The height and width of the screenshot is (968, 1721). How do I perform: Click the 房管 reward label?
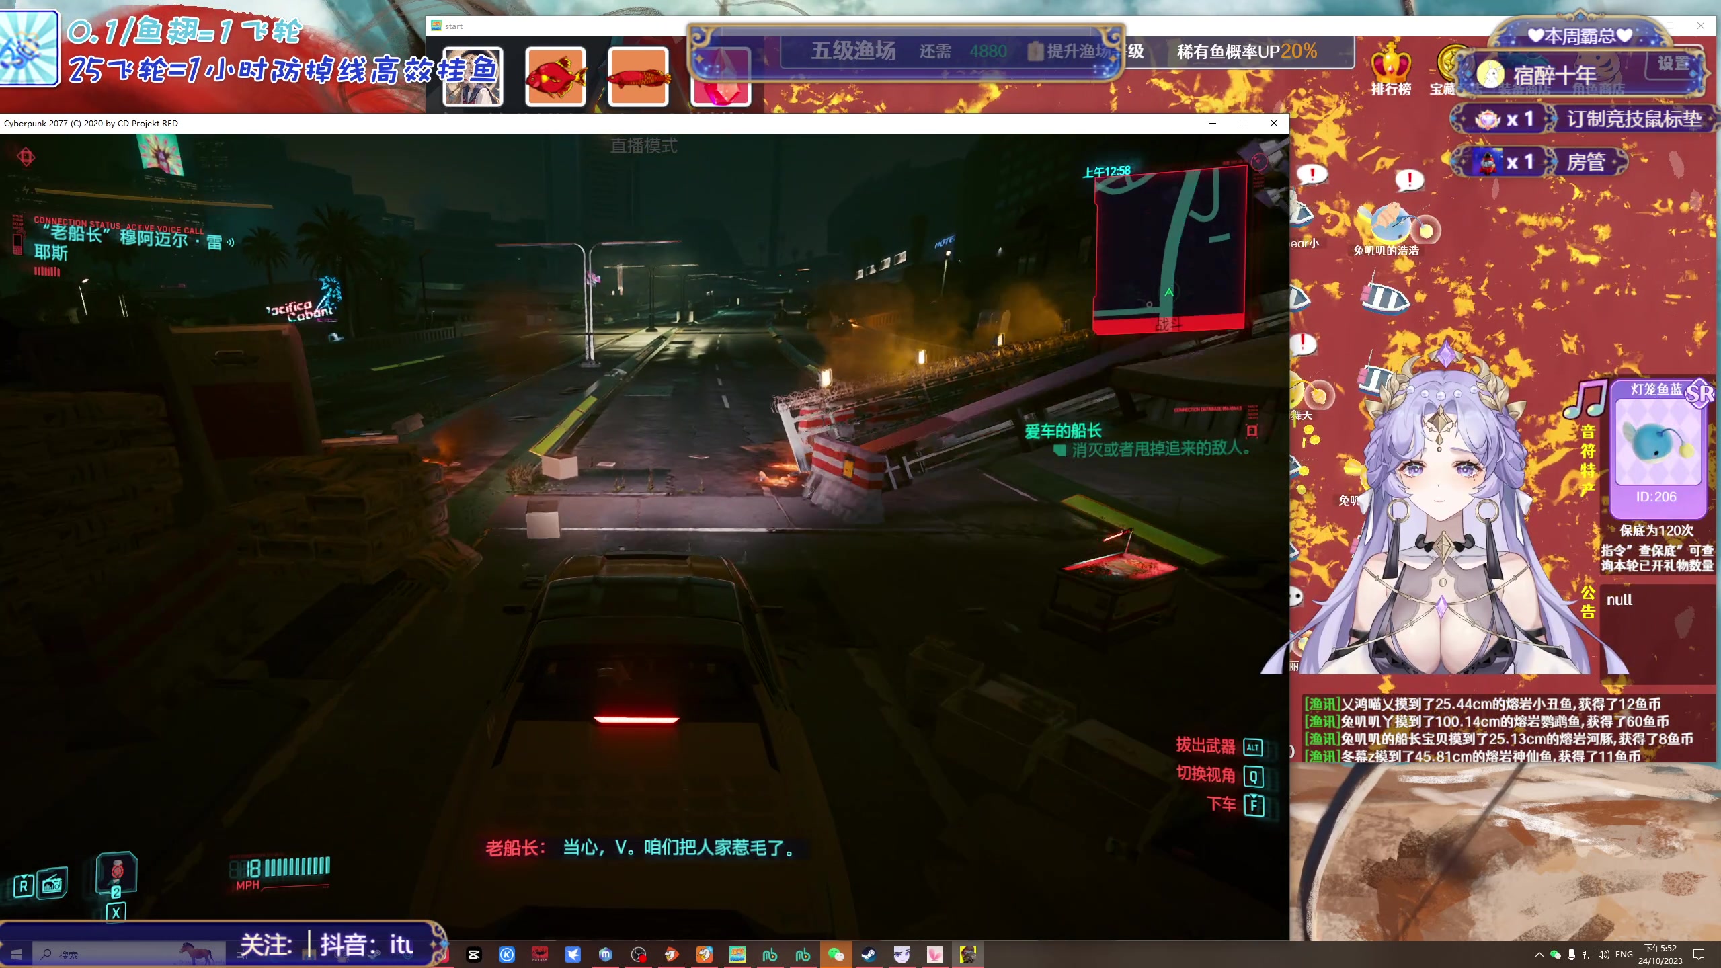(1585, 162)
